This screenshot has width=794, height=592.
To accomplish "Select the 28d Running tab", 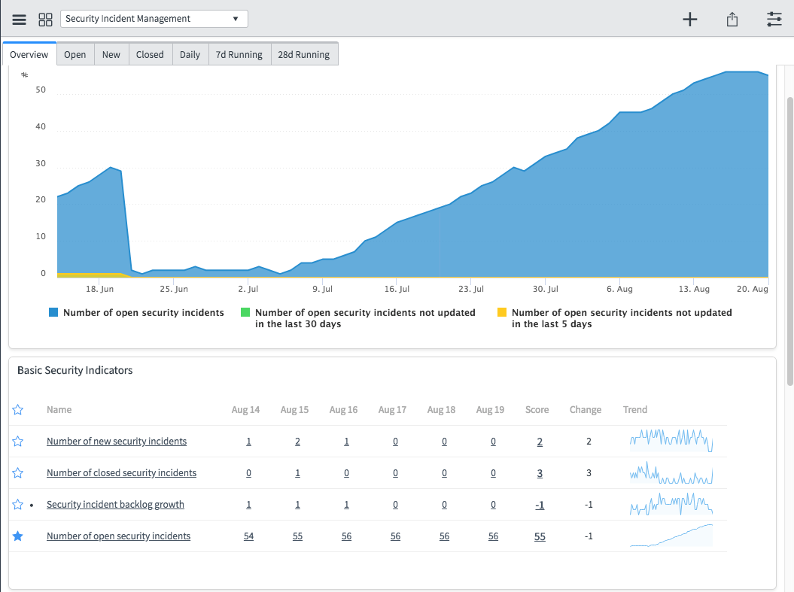I will point(304,55).
